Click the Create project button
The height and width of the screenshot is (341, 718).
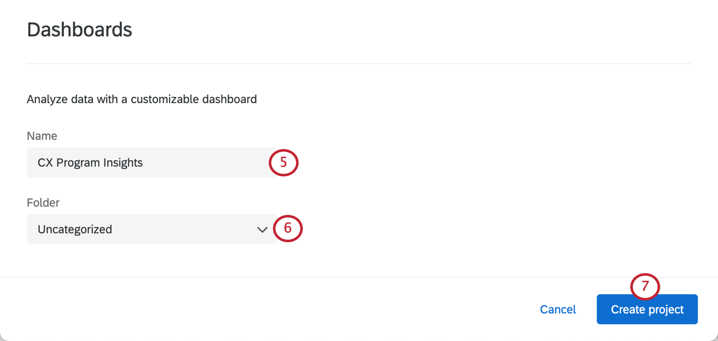pos(647,309)
